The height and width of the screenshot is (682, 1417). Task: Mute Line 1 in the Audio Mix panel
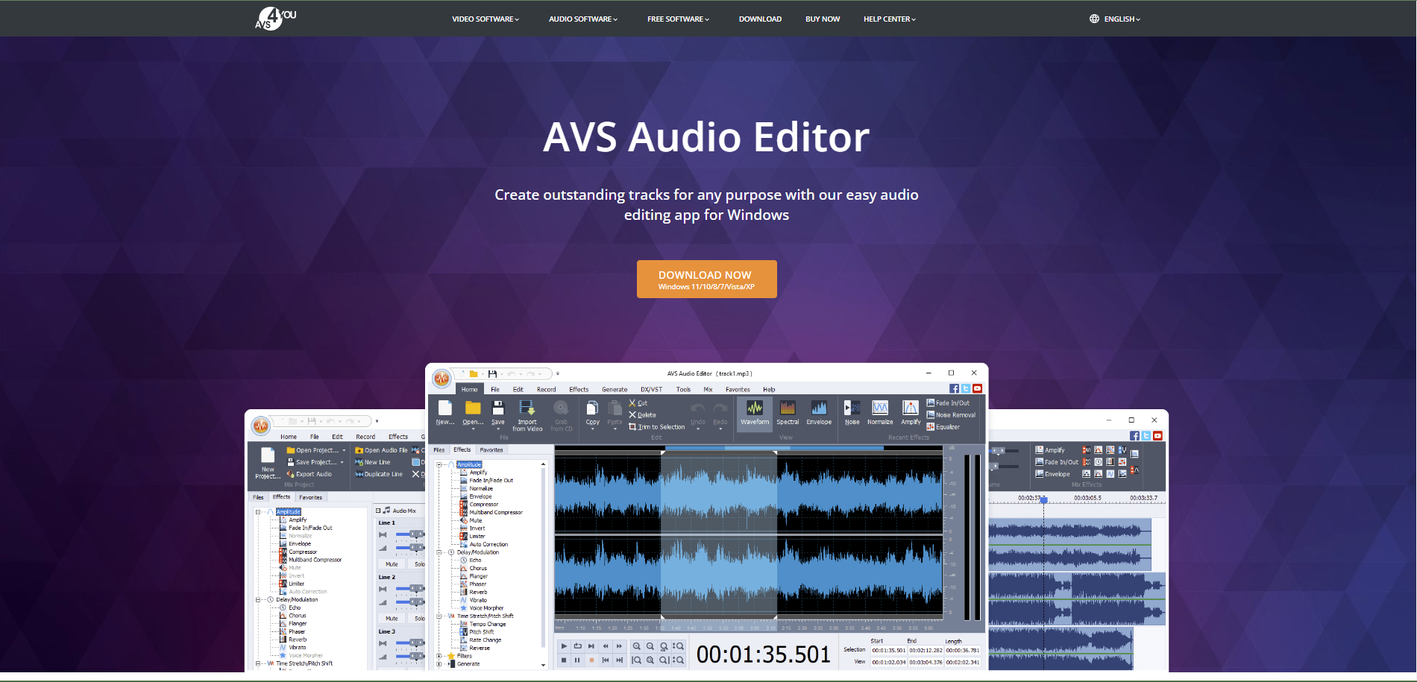point(392,564)
